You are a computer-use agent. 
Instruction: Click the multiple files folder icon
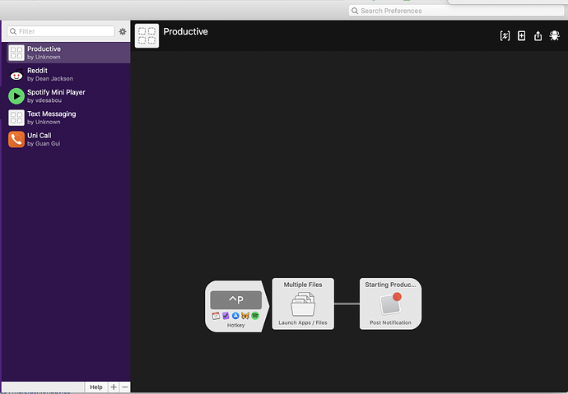303,304
